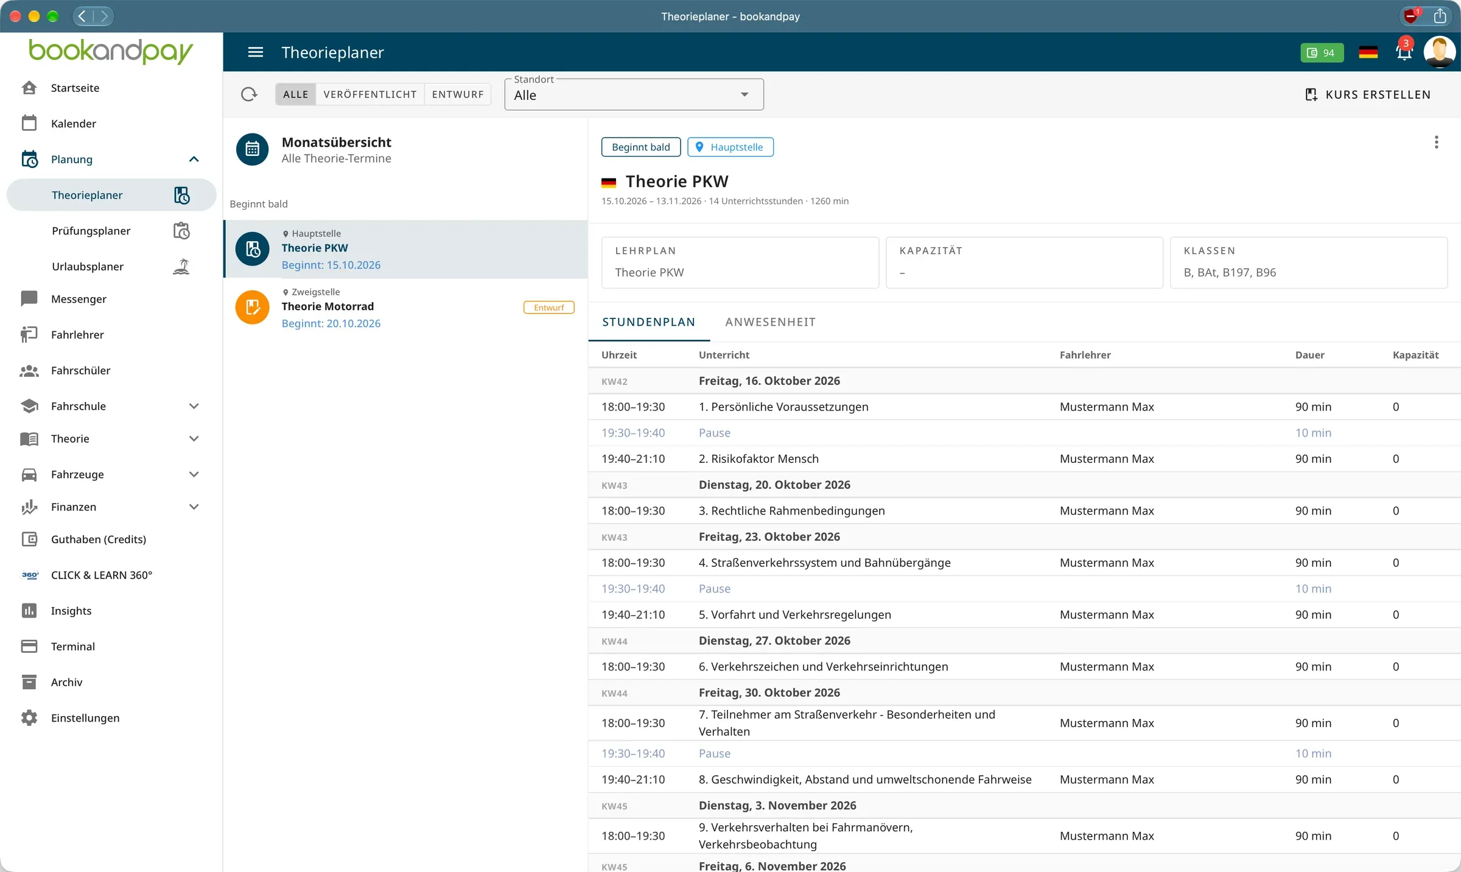1461x872 pixels.
Task: Expand the Fahrzeuge menu chevron
Action: tap(194, 475)
